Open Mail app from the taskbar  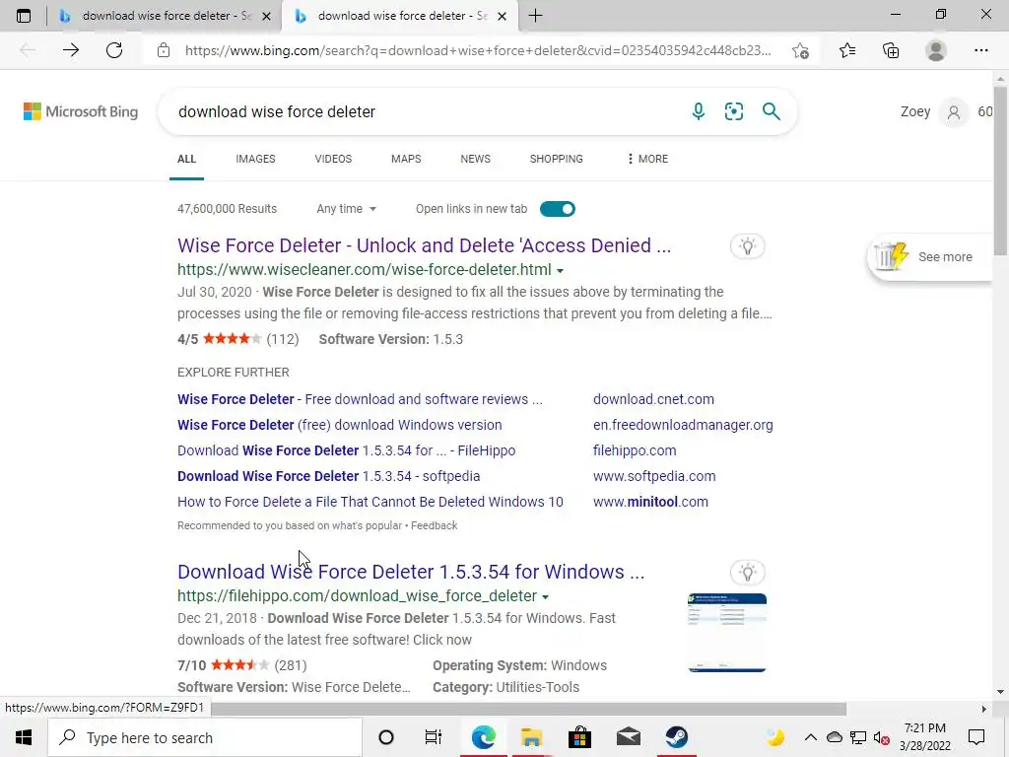(628, 737)
